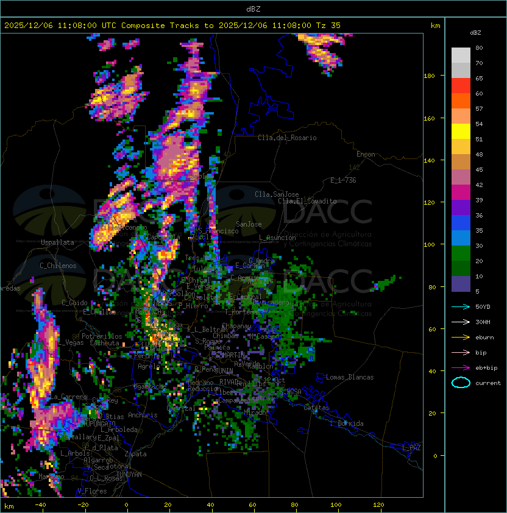This screenshot has height=513, width=507.
Task: Click the magenta eb+bip arrow in legend
Action: click(x=461, y=368)
